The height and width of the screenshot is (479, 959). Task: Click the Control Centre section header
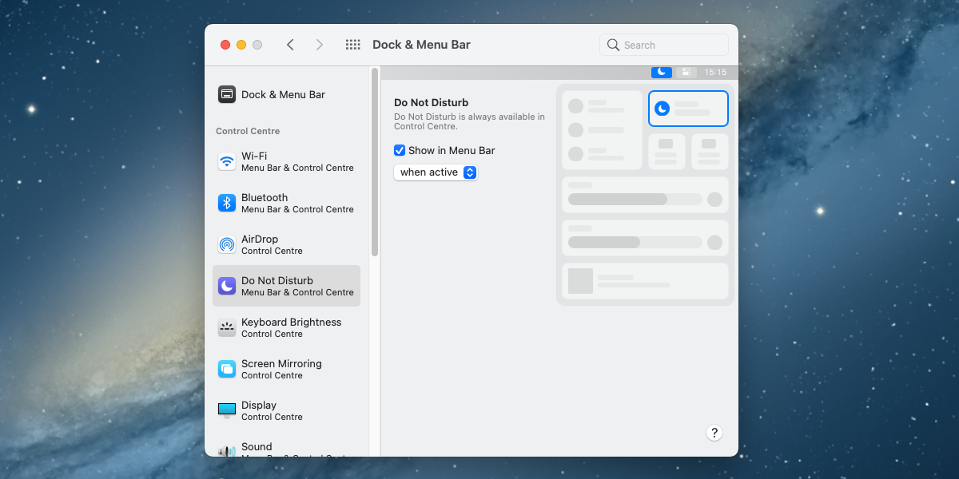coord(248,131)
